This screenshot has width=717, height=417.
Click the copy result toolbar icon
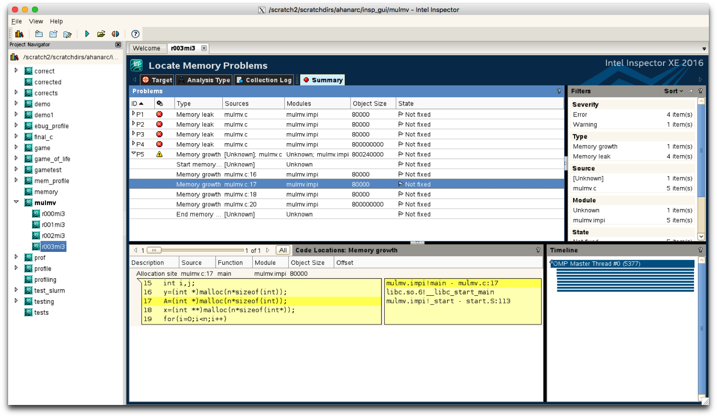tap(53, 33)
